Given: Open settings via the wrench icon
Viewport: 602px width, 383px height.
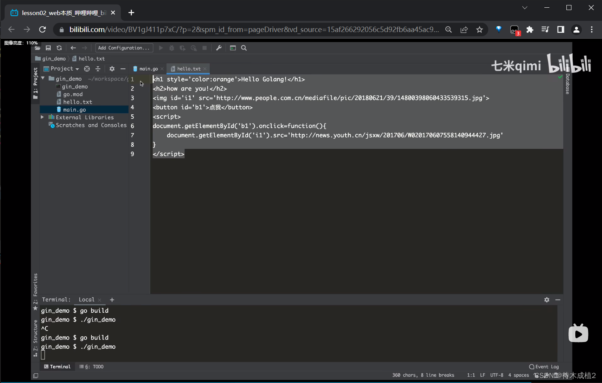Looking at the screenshot, I should point(219,48).
